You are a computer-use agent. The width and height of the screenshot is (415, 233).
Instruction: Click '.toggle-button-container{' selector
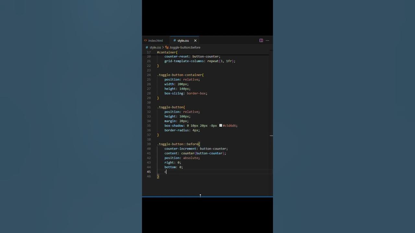tap(180, 75)
